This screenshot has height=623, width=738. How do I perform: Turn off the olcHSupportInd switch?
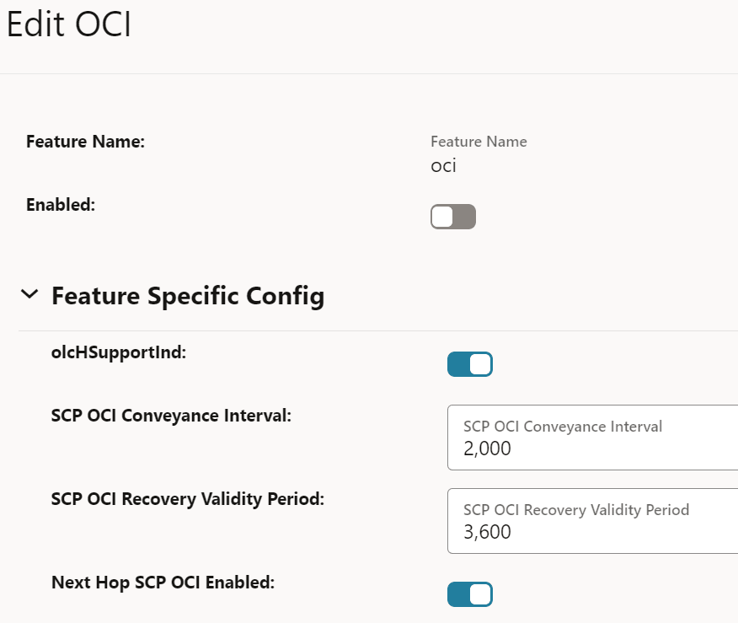pyautogui.click(x=470, y=364)
